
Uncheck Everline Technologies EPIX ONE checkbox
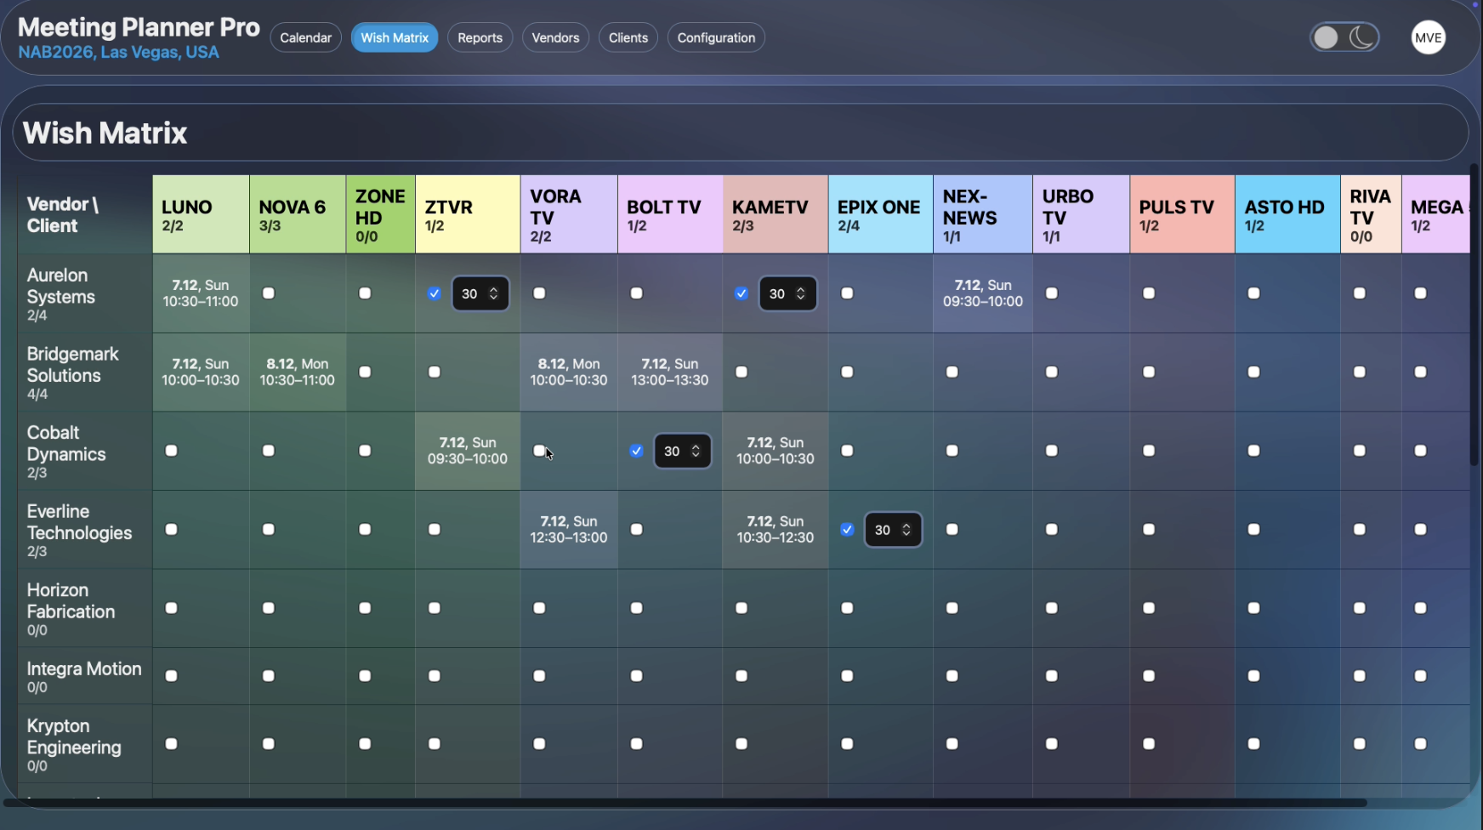[847, 530]
